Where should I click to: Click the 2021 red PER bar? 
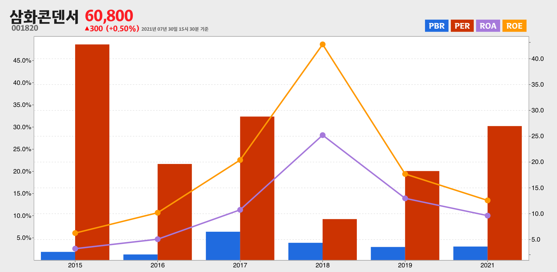(x=504, y=193)
